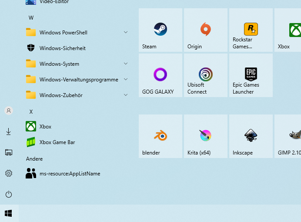Open the Pictures folder sidebar icon
Viewport: 301px width, 222px height.
(9, 152)
